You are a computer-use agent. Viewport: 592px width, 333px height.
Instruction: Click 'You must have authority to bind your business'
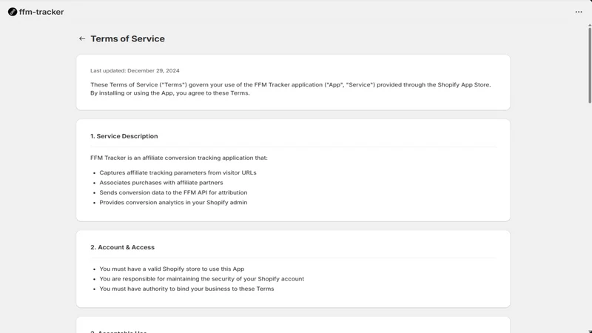click(186, 289)
